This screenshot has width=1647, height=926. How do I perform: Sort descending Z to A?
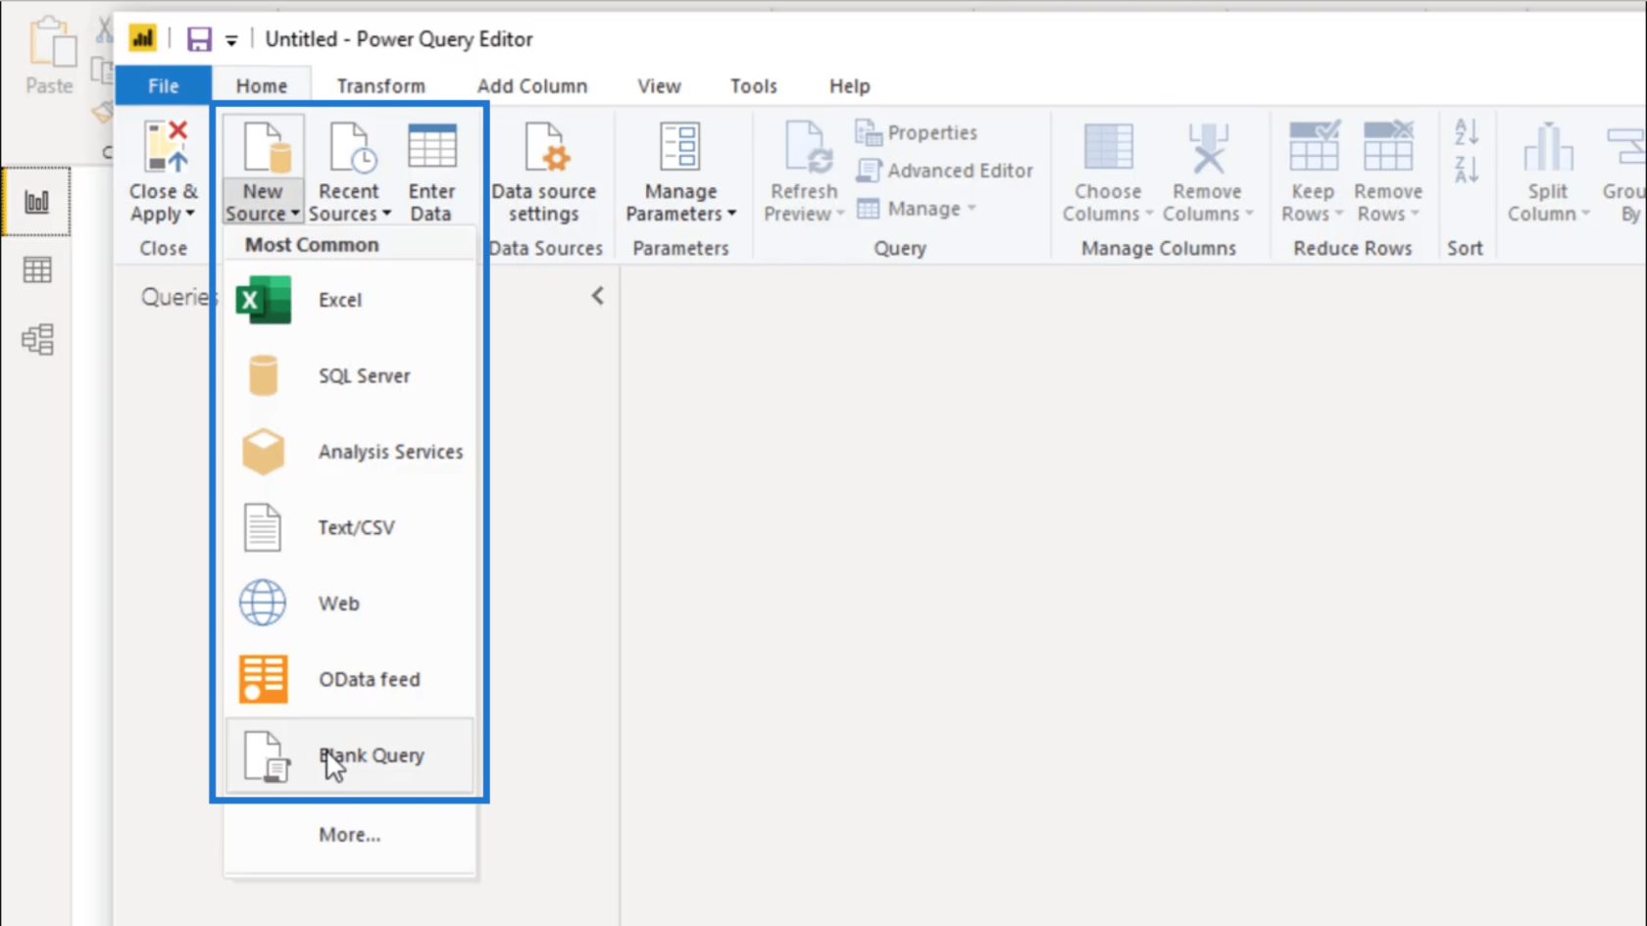pyautogui.click(x=1467, y=170)
